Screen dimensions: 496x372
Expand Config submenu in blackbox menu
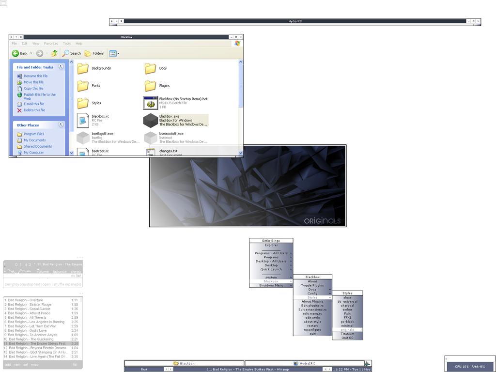click(x=312, y=294)
